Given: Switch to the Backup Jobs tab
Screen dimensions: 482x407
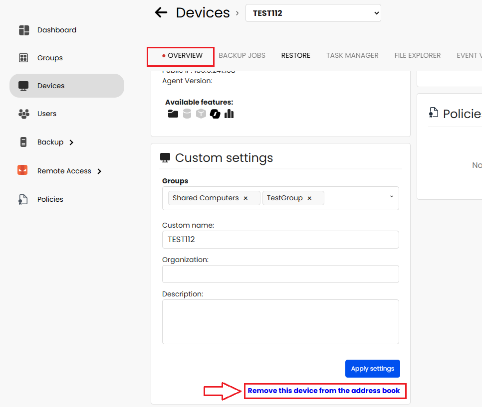Looking at the screenshot, I should [x=242, y=55].
